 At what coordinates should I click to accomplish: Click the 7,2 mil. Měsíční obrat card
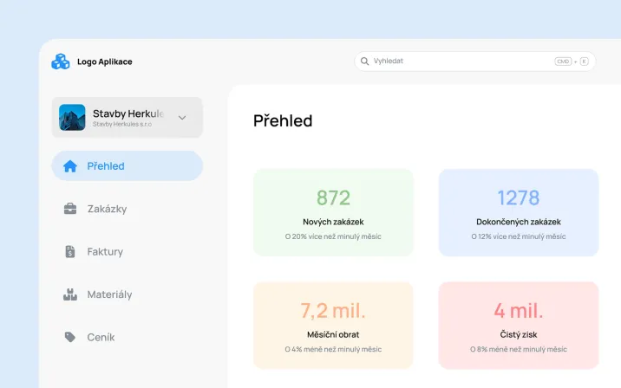click(333, 325)
